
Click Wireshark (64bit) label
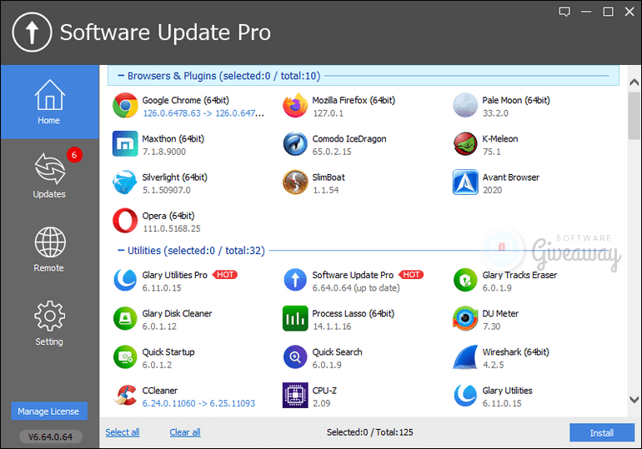point(516,352)
